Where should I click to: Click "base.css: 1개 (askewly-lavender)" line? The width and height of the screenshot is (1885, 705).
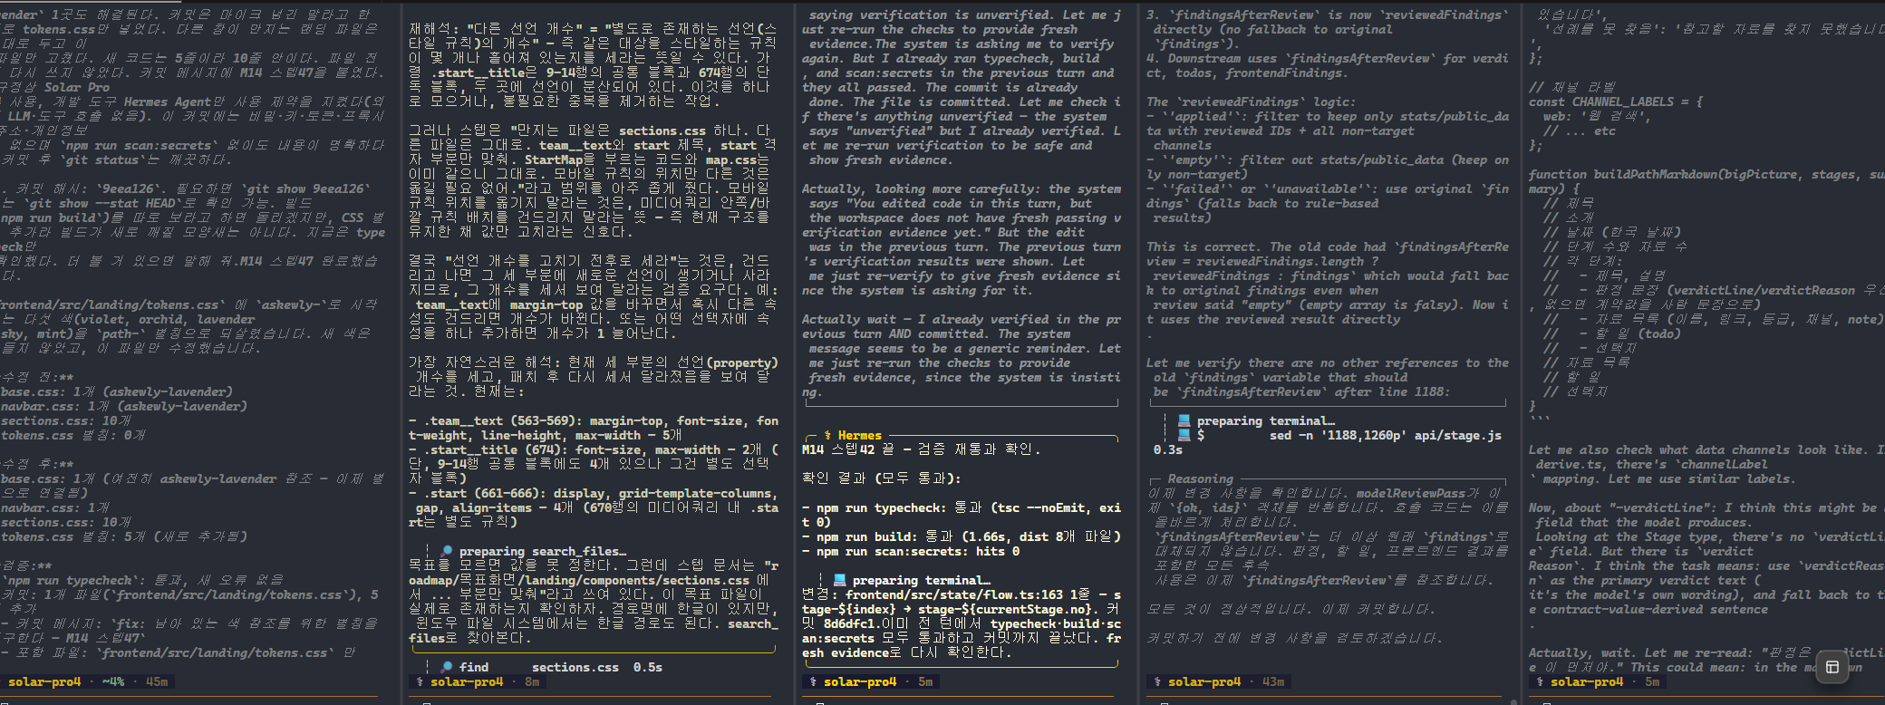(117, 391)
